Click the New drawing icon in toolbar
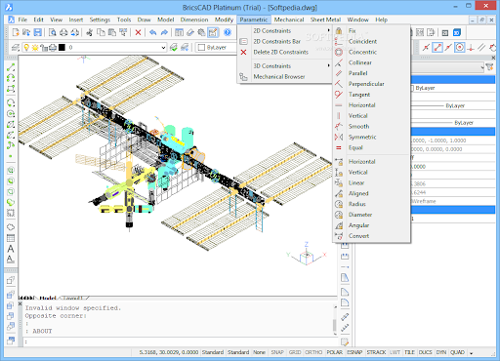 (x=15, y=32)
